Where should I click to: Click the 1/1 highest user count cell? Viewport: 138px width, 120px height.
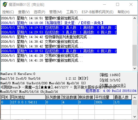coord(123,102)
